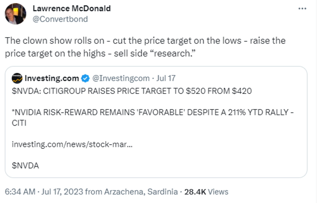The width and height of the screenshot is (320, 203).
Task: Click Lawrence McDonald's profile avatar
Action: [16, 14]
